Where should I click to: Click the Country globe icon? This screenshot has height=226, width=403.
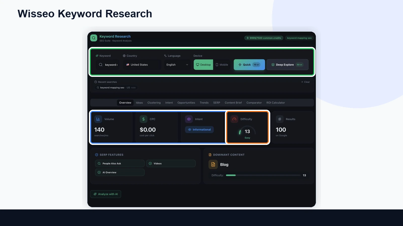[124, 56]
